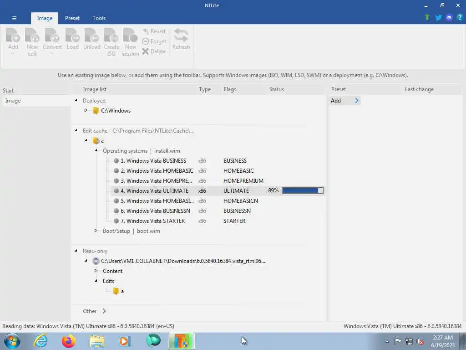Click the Forget toolbar button
The width and height of the screenshot is (466, 350).
(154, 41)
